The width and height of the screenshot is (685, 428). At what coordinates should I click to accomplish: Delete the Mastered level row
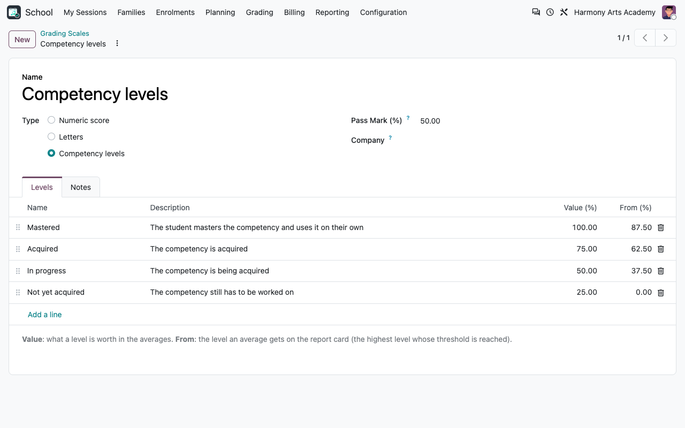tap(661, 227)
